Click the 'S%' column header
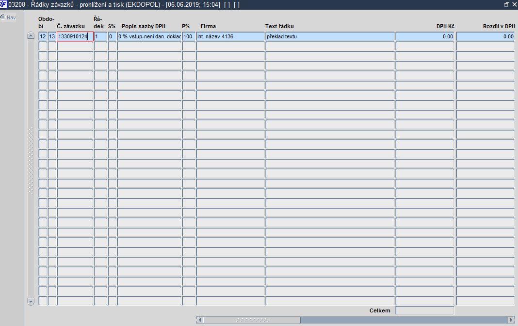The image size is (518, 326). [x=112, y=26]
